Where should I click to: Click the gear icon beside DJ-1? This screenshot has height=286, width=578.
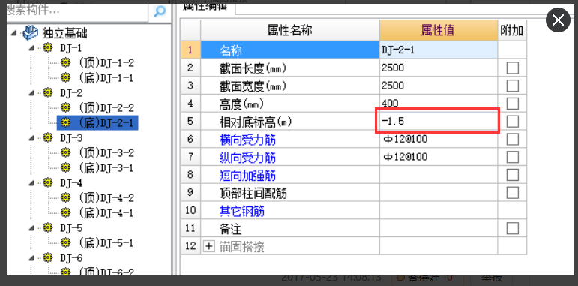click(47, 47)
